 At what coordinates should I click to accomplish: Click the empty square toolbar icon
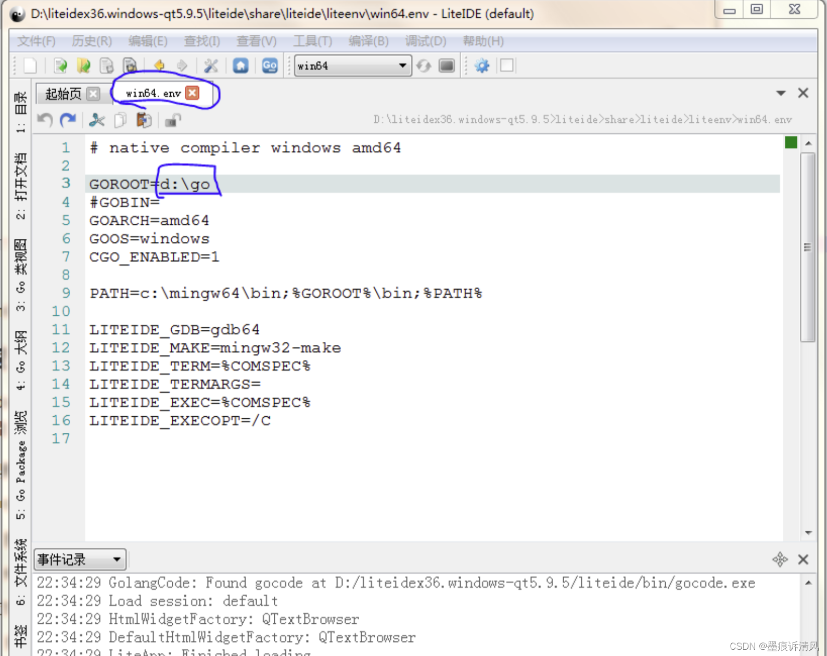[x=506, y=66]
